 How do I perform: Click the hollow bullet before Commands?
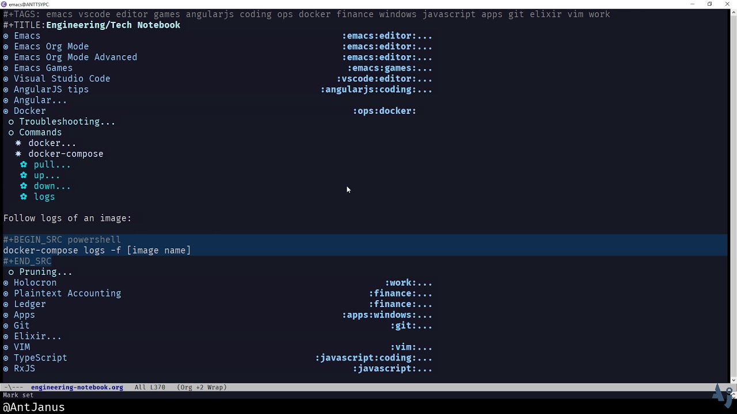click(x=11, y=132)
